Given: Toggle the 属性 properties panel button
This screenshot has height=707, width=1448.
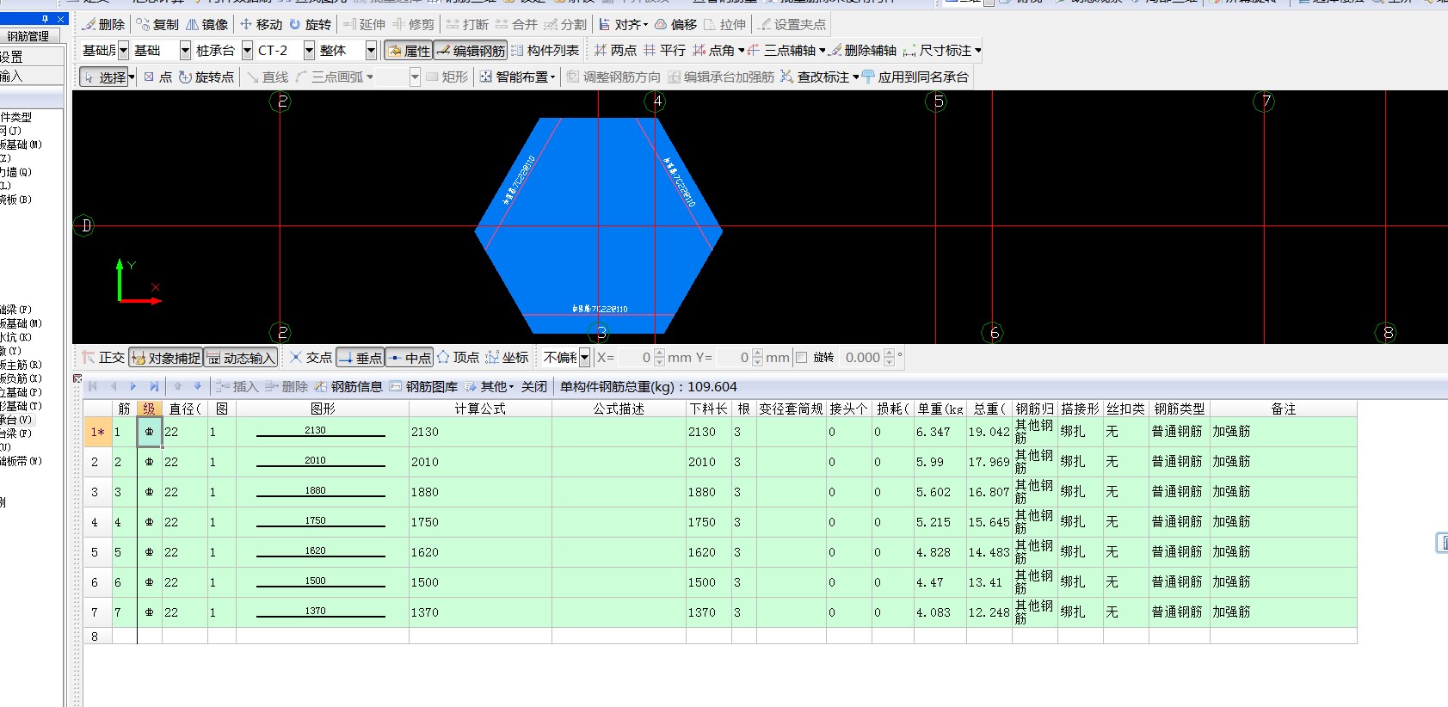Looking at the screenshot, I should [409, 51].
